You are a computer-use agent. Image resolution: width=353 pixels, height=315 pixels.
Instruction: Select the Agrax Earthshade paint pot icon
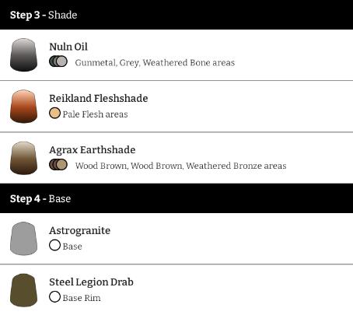[23, 158]
